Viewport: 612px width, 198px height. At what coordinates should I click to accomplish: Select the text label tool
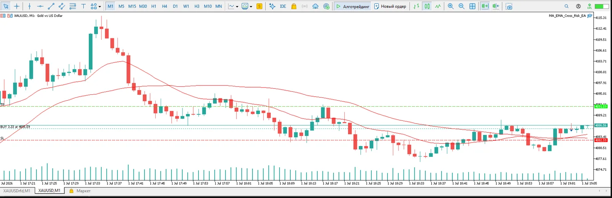83,6
